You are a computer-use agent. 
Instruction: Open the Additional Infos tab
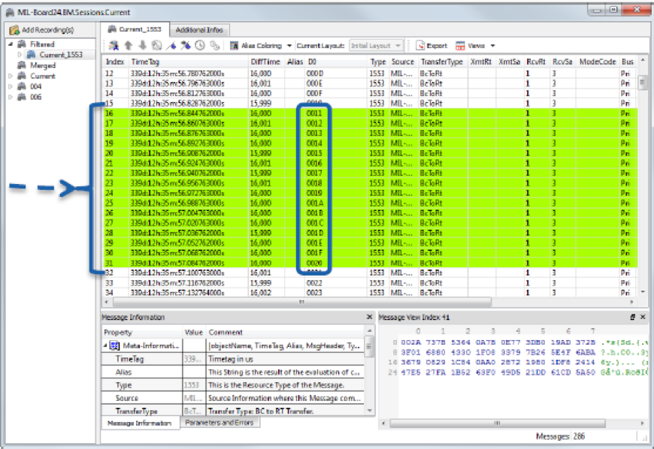199,30
